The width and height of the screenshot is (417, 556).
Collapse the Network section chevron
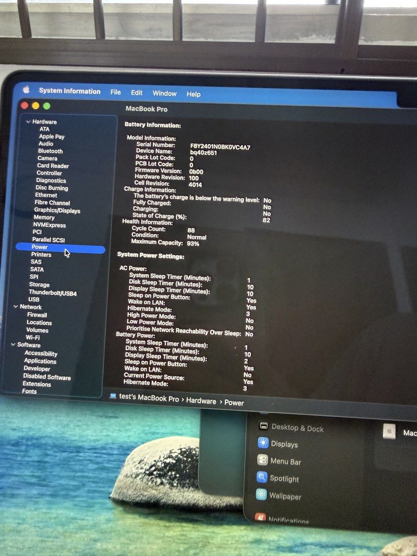point(15,306)
